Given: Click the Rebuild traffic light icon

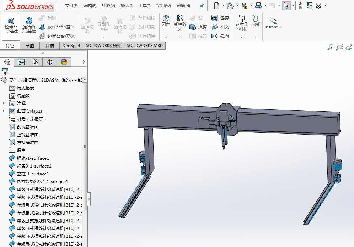Looking at the screenshot, I should (300, 6).
